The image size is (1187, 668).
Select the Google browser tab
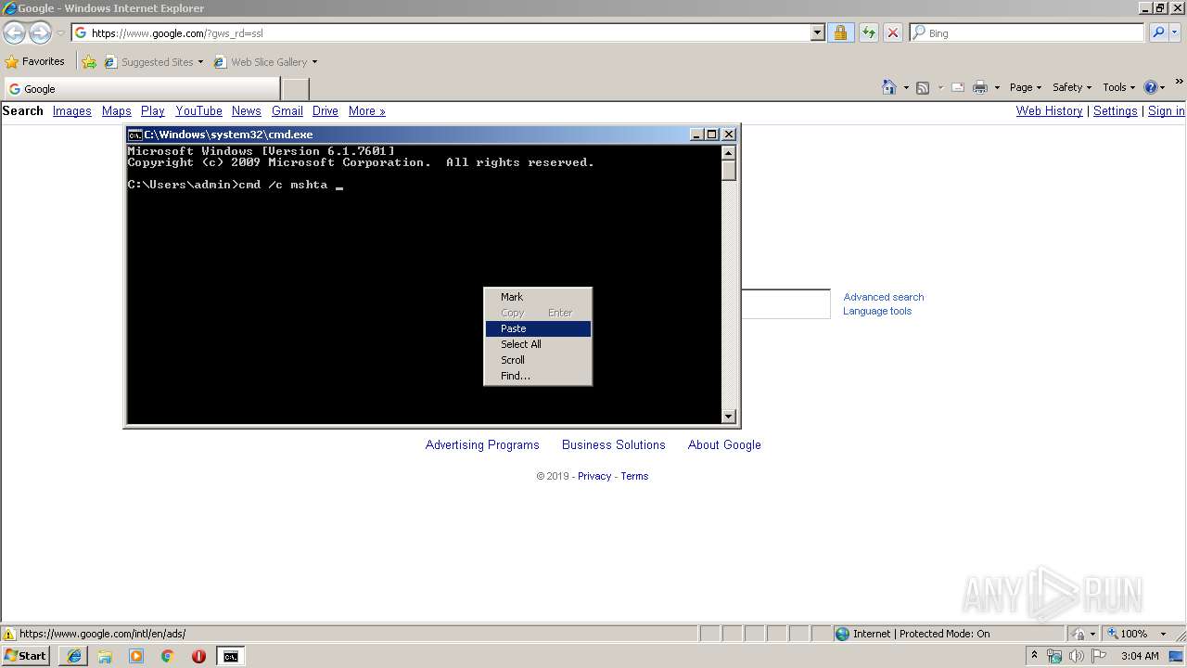pyautogui.click(x=141, y=88)
